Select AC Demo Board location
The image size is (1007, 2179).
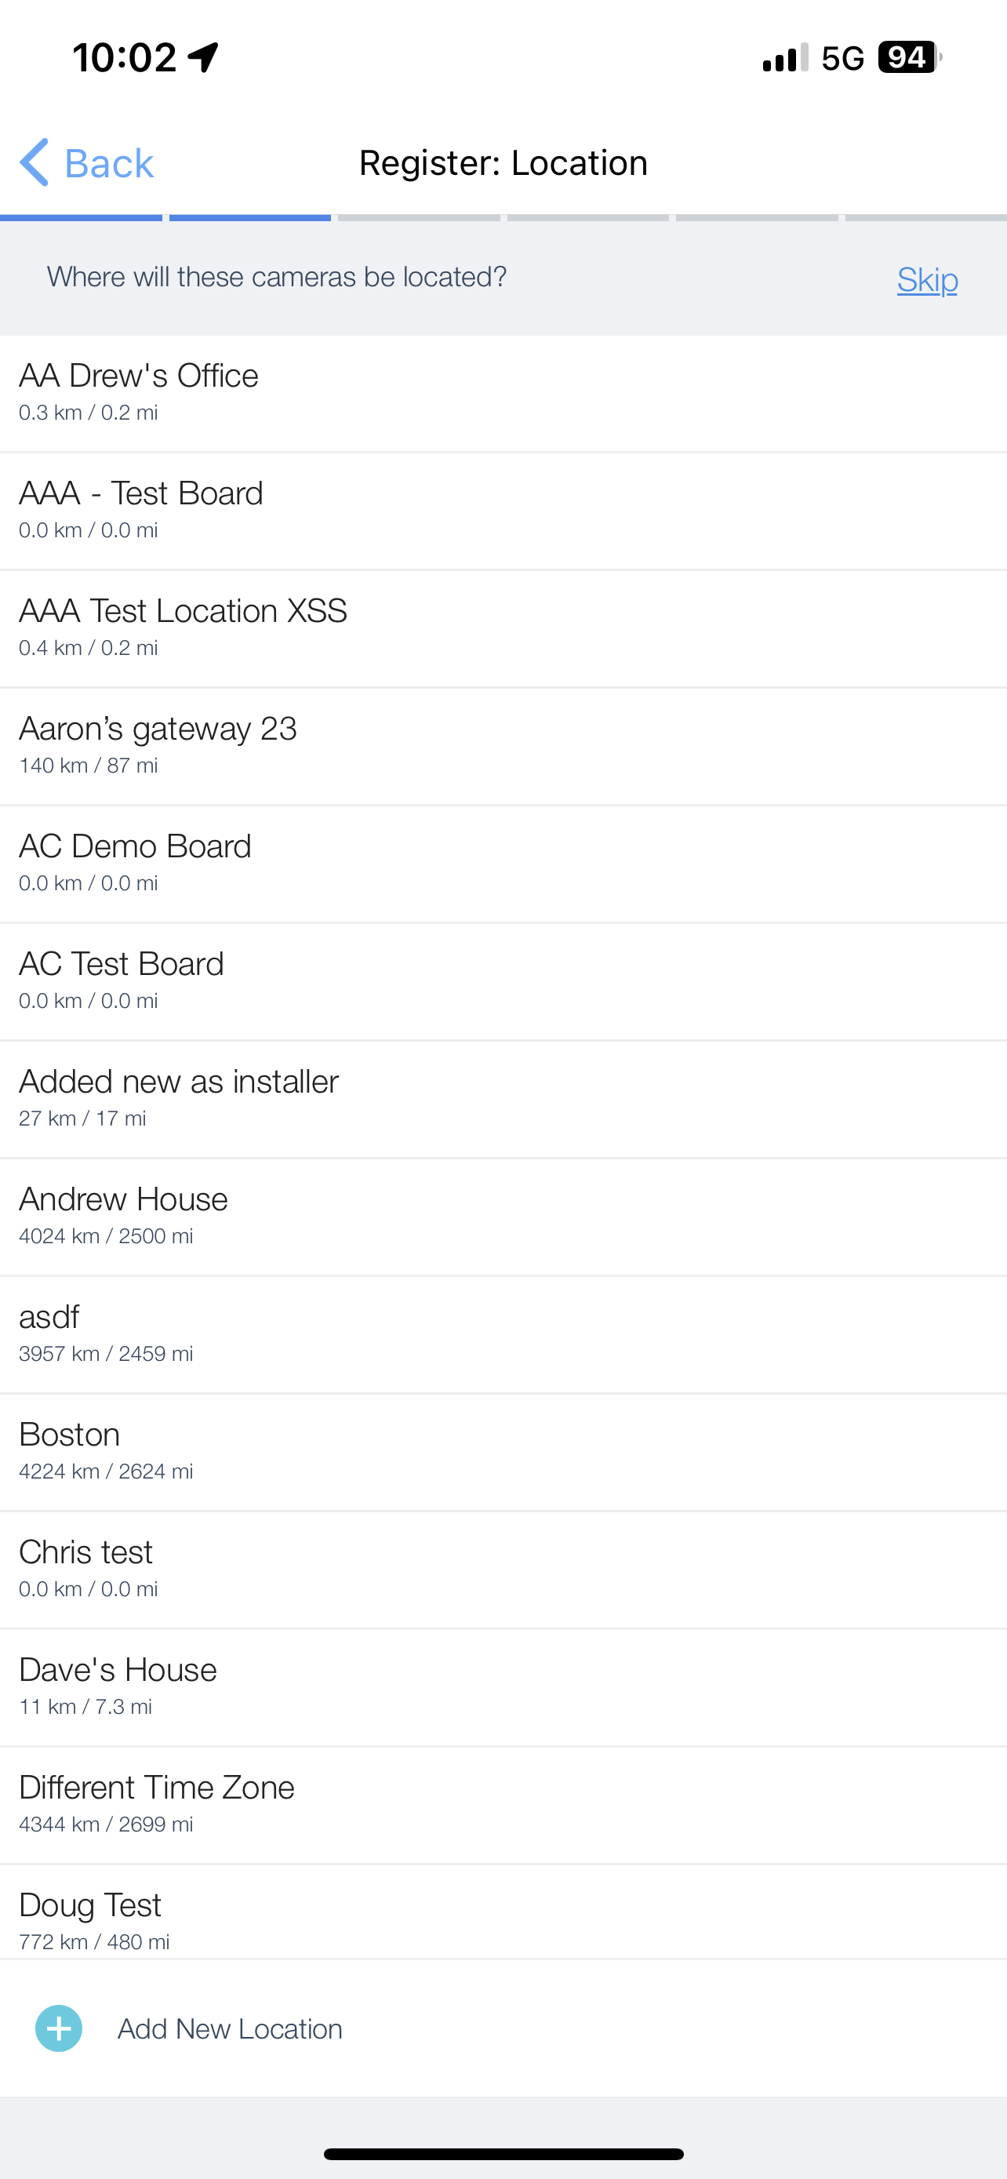503,863
